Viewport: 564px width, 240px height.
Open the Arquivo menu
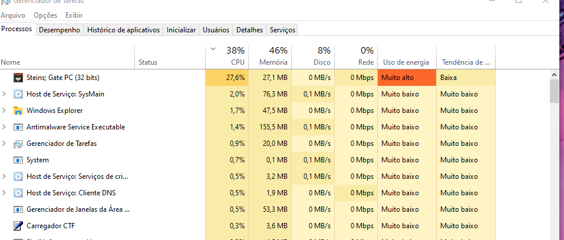(x=13, y=15)
